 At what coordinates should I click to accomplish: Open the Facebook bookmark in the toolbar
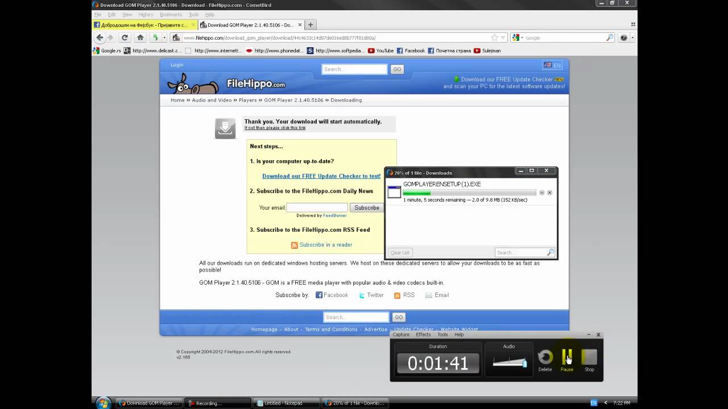411,51
